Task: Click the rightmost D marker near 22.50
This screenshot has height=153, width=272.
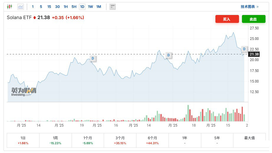Action: [x=244, y=49]
